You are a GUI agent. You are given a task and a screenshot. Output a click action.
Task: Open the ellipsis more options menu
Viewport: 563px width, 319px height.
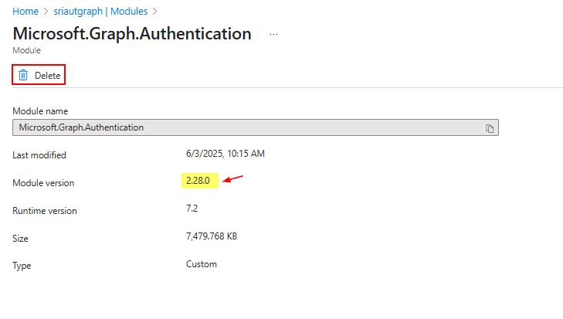(273, 35)
